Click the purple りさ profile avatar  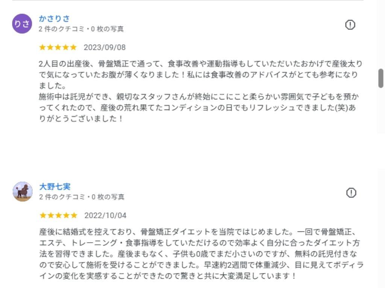click(x=22, y=24)
